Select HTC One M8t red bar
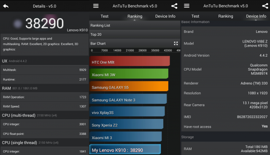Image resolution: width=270 pixels, height=155 pixels. (130, 61)
